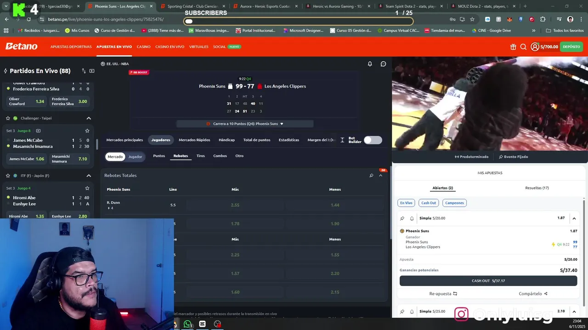The height and width of the screenshot is (330, 588).
Task: Select the Campeones filter chip
Action: (x=454, y=203)
